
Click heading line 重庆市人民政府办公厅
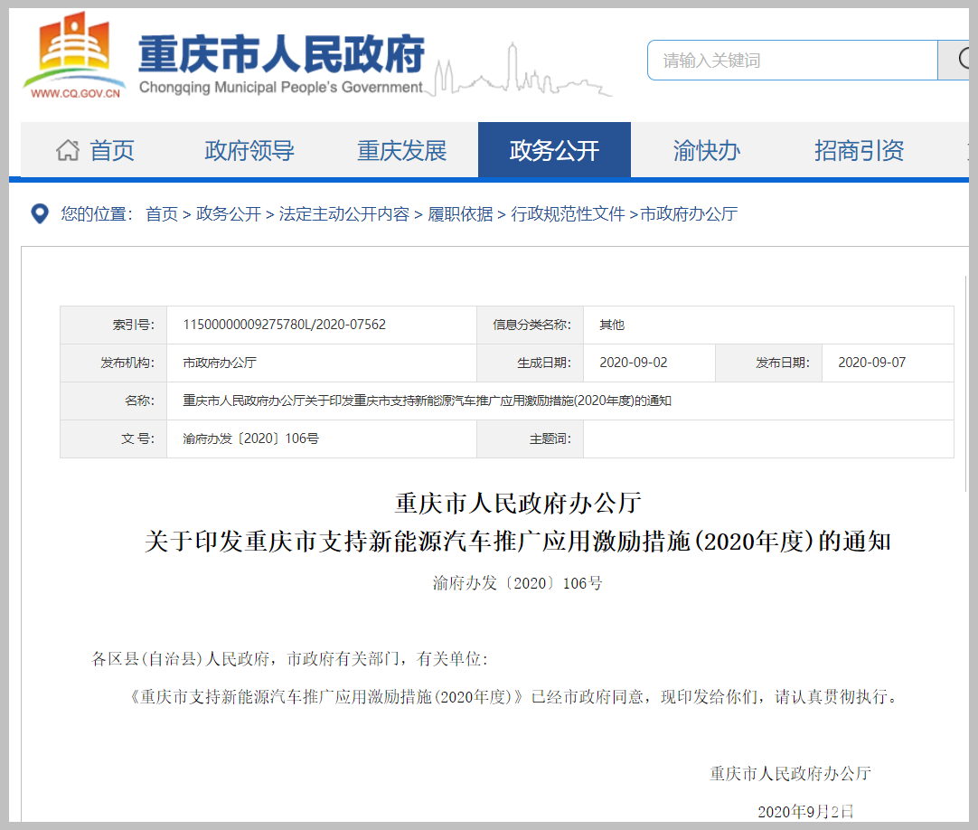coord(518,503)
